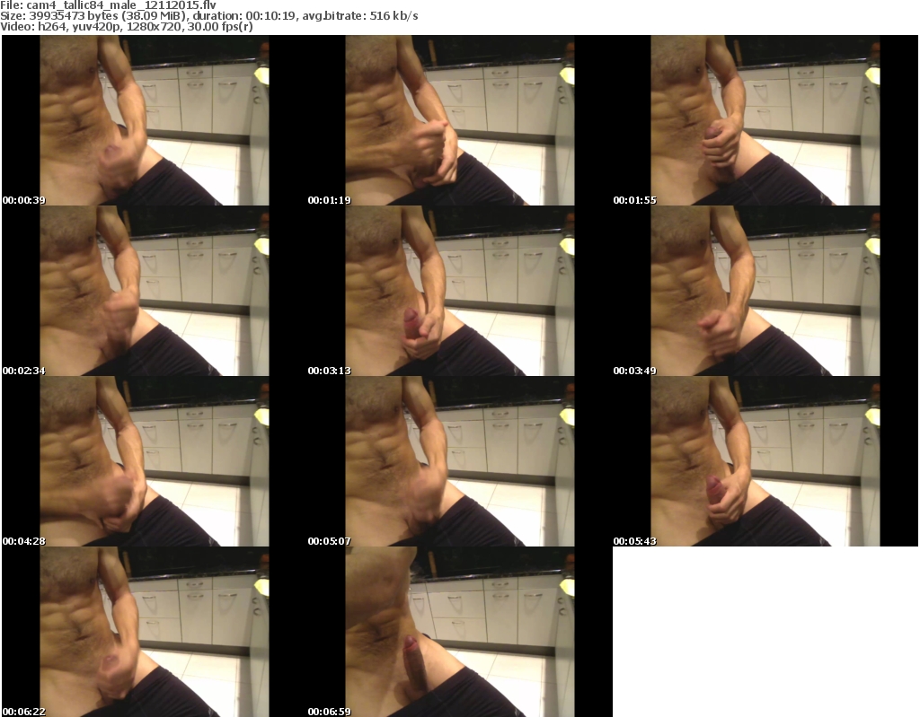The height and width of the screenshot is (717, 920).
Task: Select the frame thumbnail stamped 00:03:13
Action: [460, 291]
